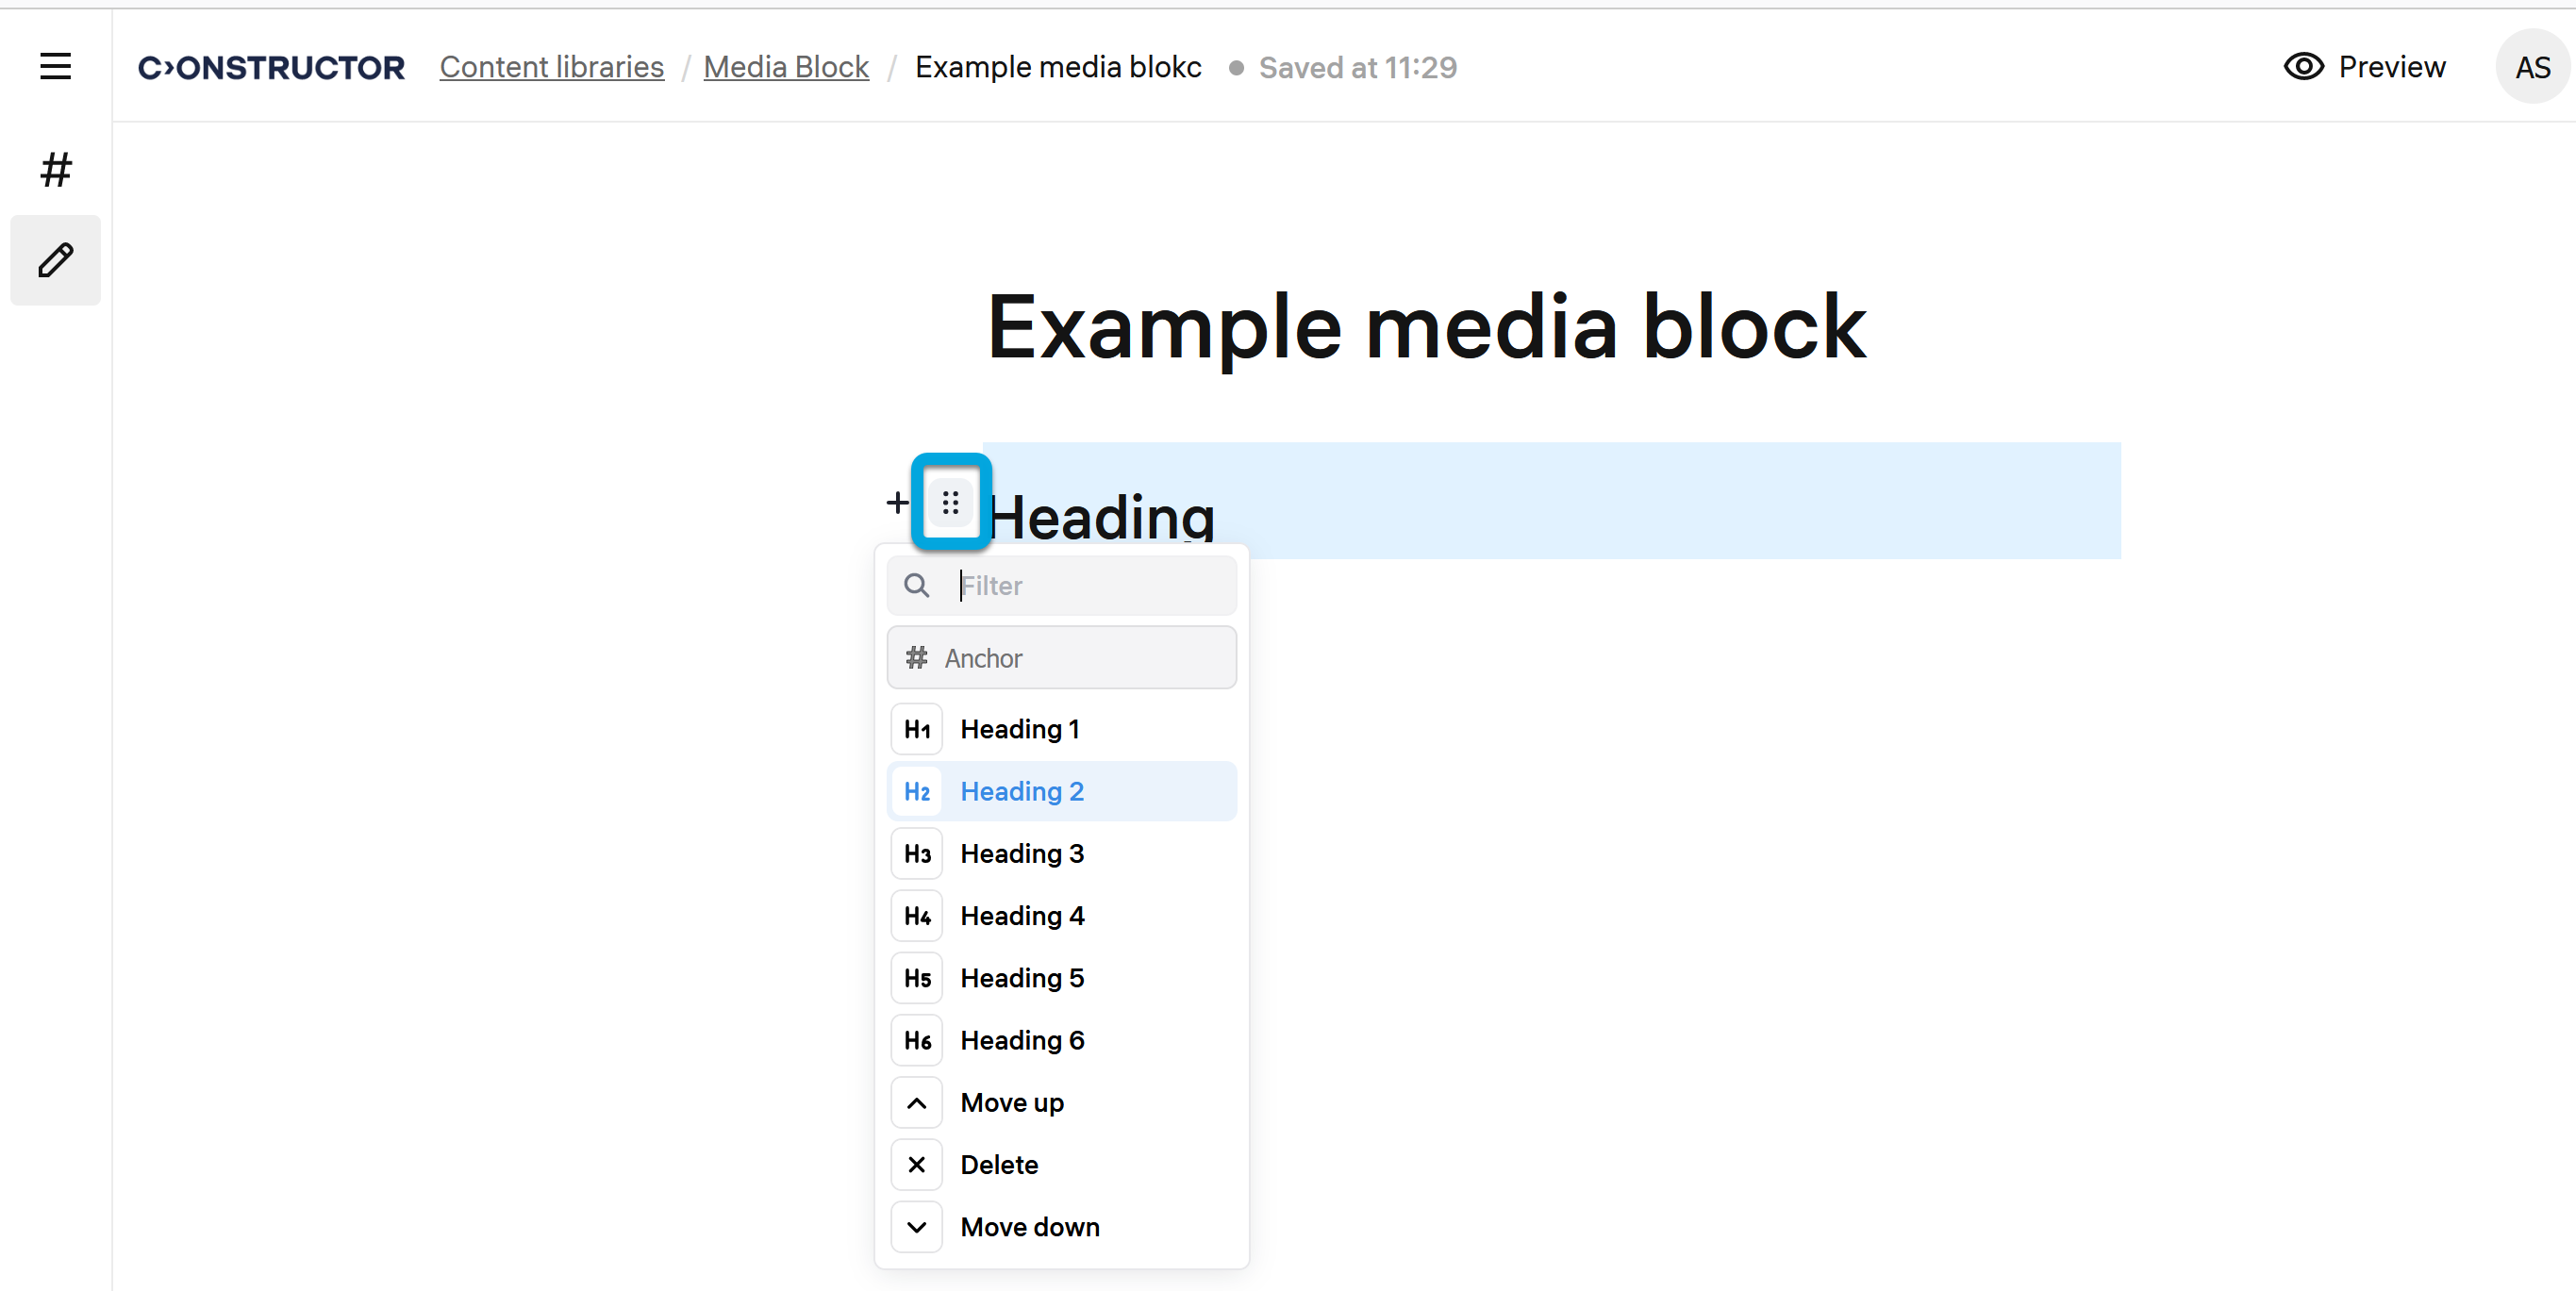Move block down using chevron
The height and width of the screenshot is (1291, 2576).
click(x=916, y=1227)
